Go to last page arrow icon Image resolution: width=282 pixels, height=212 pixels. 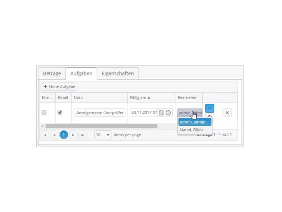(x=82, y=135)
